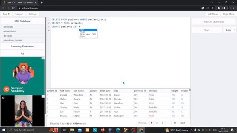Open Firefox from taskbar
Screen dimensions: 237x133
coord(103,130)
